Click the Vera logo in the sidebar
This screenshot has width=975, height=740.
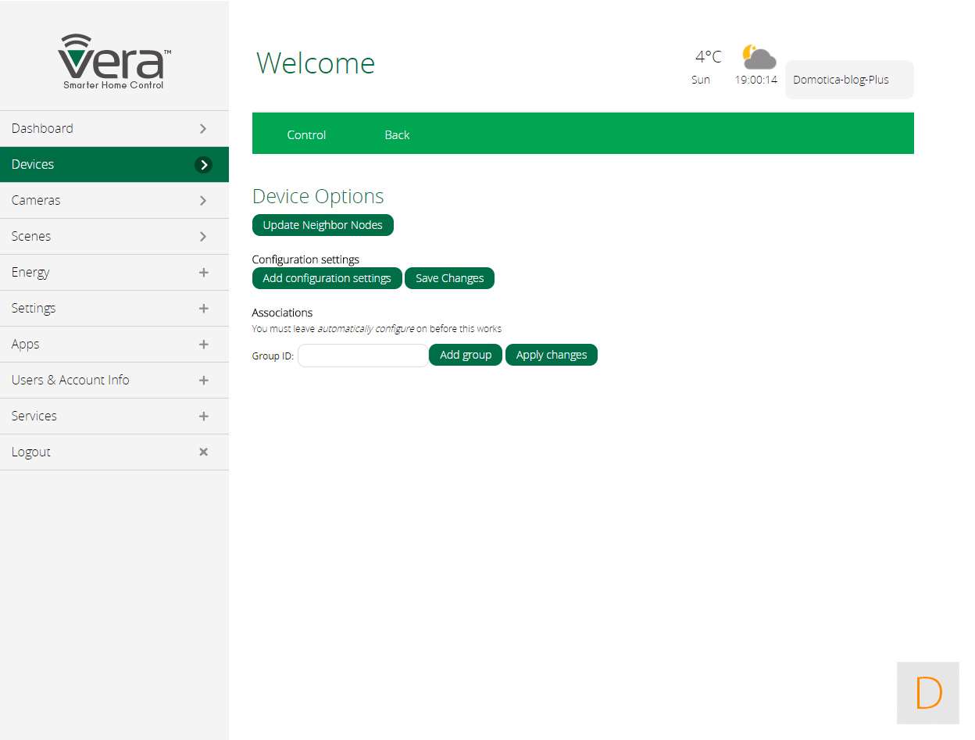click(x=114, y=62)
